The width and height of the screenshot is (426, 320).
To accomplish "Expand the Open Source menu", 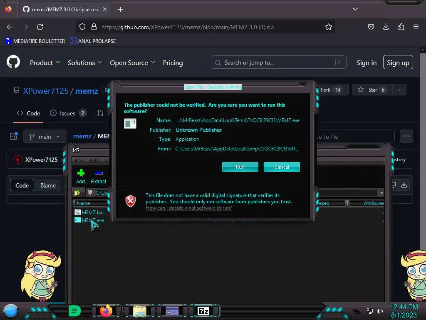I will pos(133,62).
